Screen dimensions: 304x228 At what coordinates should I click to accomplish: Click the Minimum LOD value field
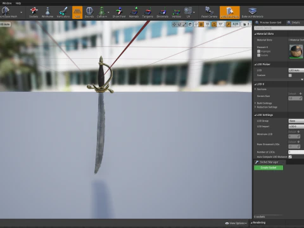point(294,137)
